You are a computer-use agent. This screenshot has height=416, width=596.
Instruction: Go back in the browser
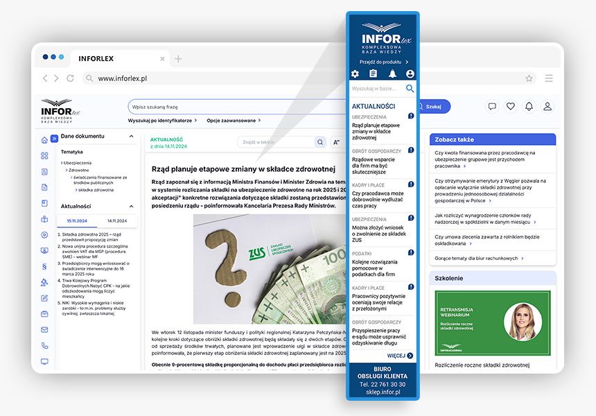pyautogui.click(x=45, y=78)
